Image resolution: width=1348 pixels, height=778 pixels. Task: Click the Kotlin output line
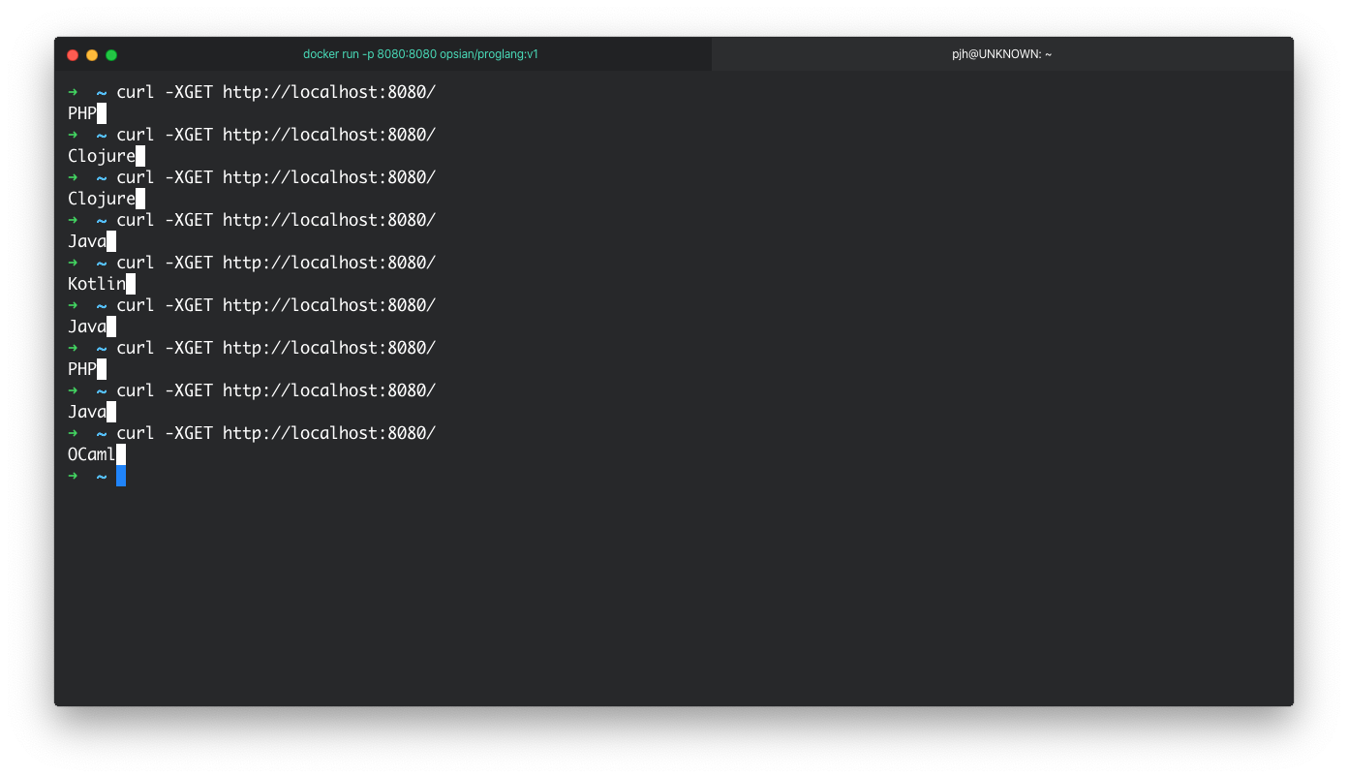tap(97, 284)
